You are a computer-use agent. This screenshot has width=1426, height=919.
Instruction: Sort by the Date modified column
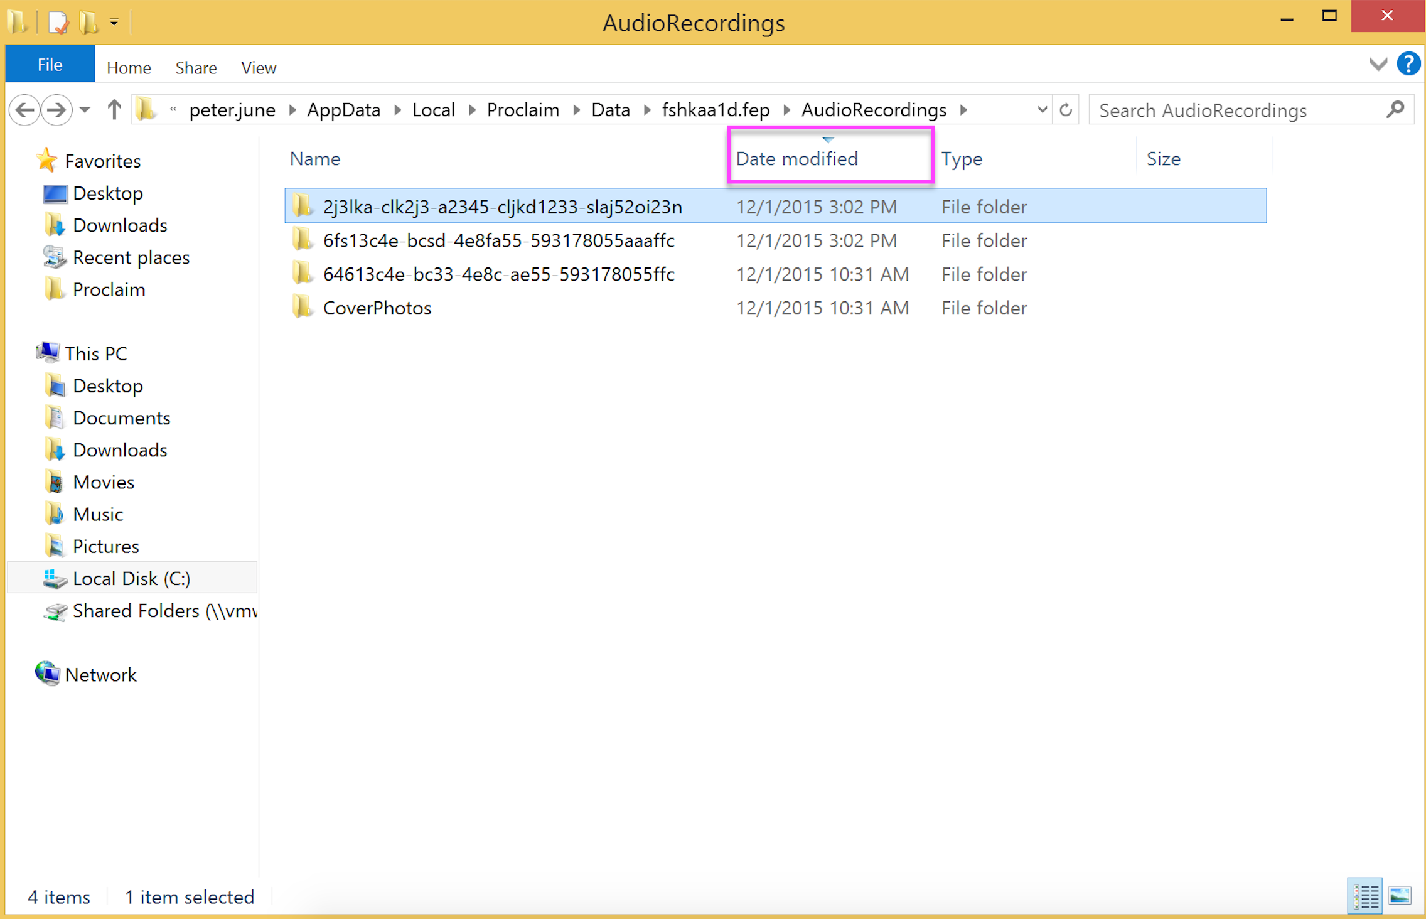796,159
